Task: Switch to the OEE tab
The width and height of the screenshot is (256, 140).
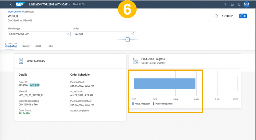Action: point(50,46)
